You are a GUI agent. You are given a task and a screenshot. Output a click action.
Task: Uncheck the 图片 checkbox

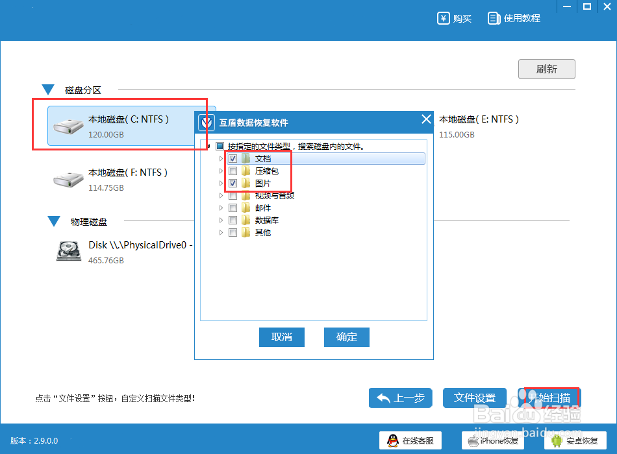pyautogui.click(x=233, y=183)
